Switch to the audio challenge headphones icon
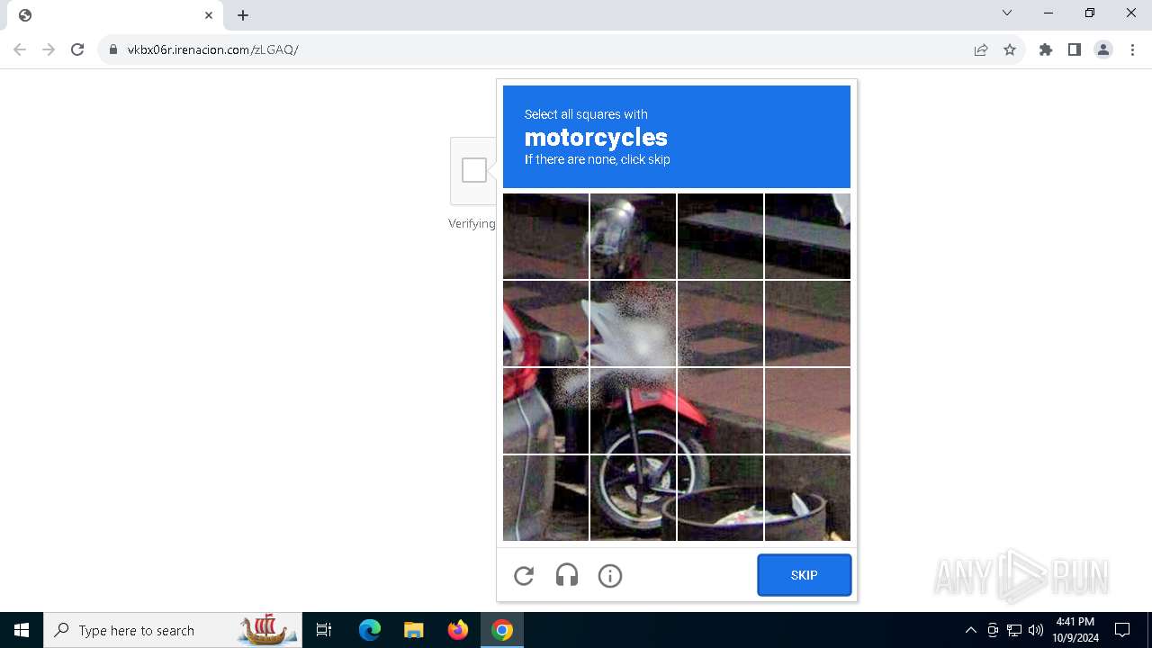This screenshot has width=1152, height=648. [x=567, y=576]
